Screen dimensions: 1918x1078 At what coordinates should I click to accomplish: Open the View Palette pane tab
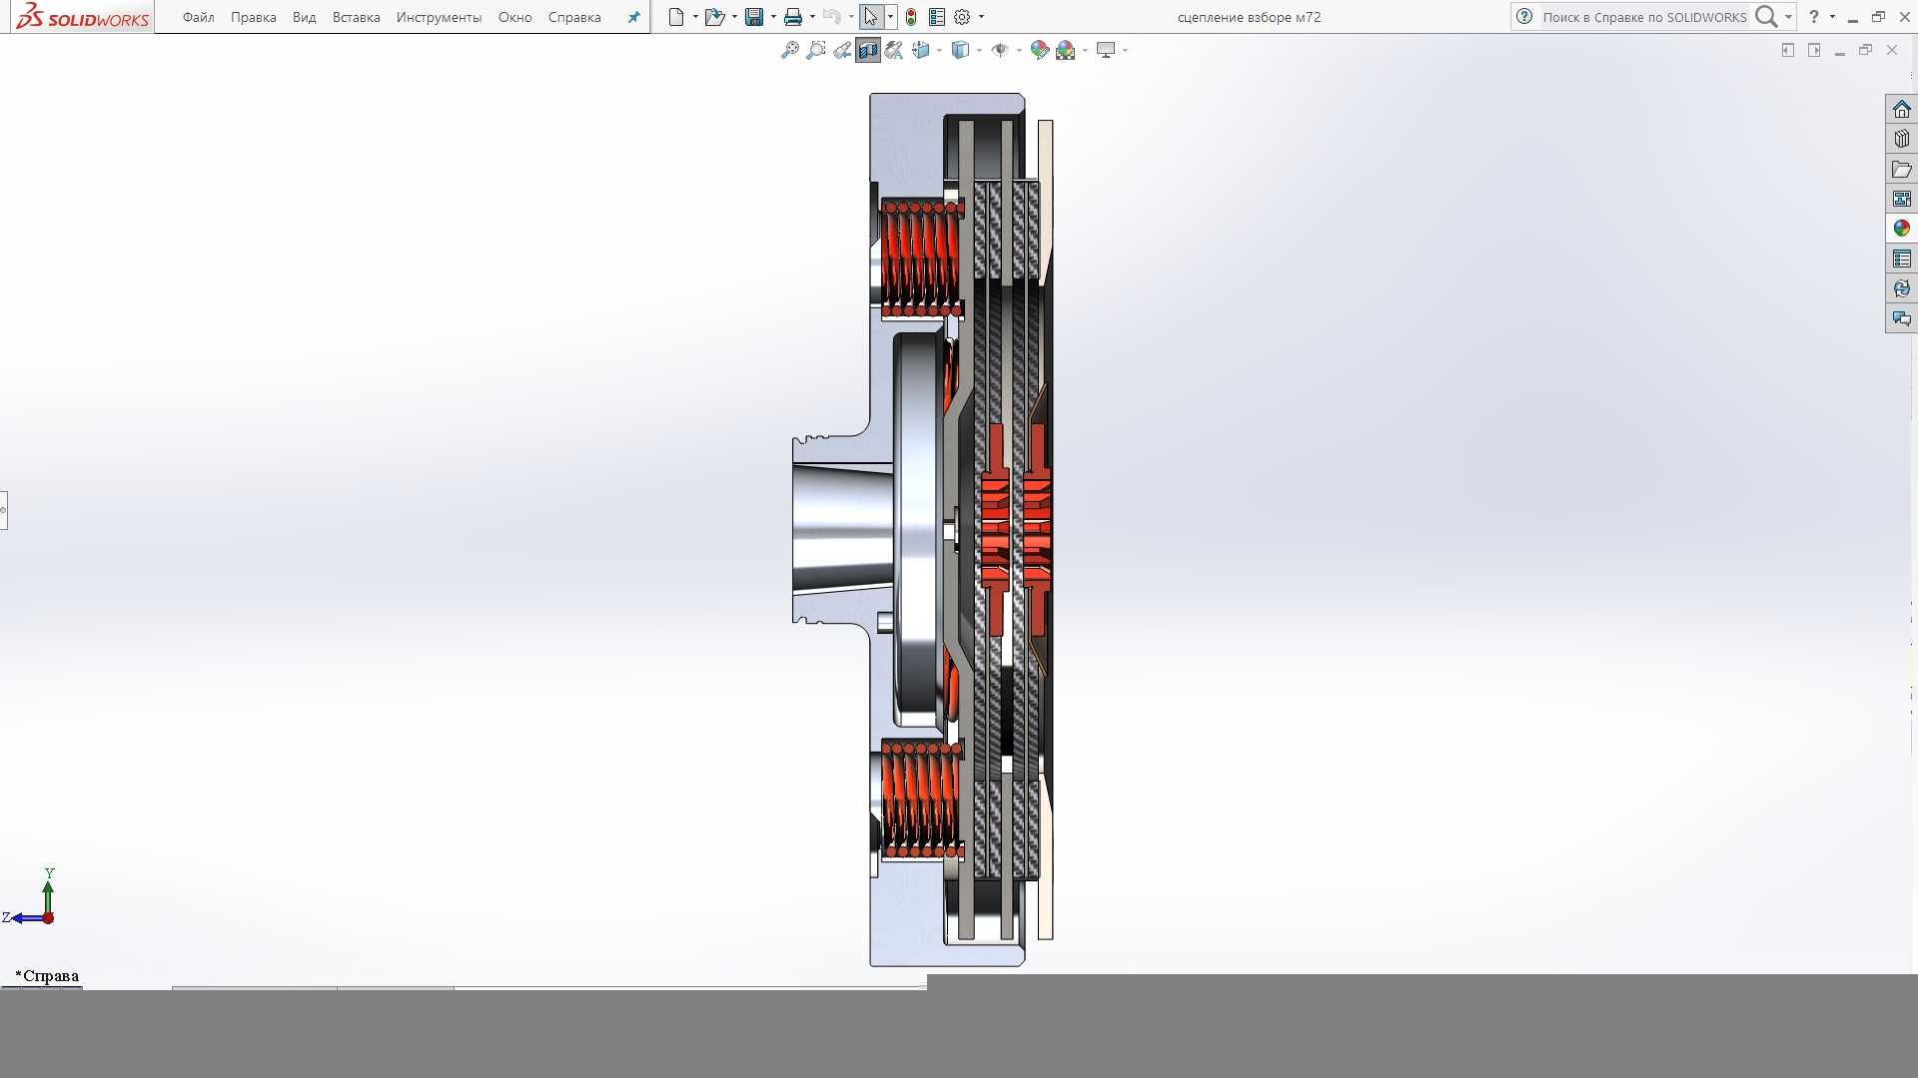(x=1901, y=200)
